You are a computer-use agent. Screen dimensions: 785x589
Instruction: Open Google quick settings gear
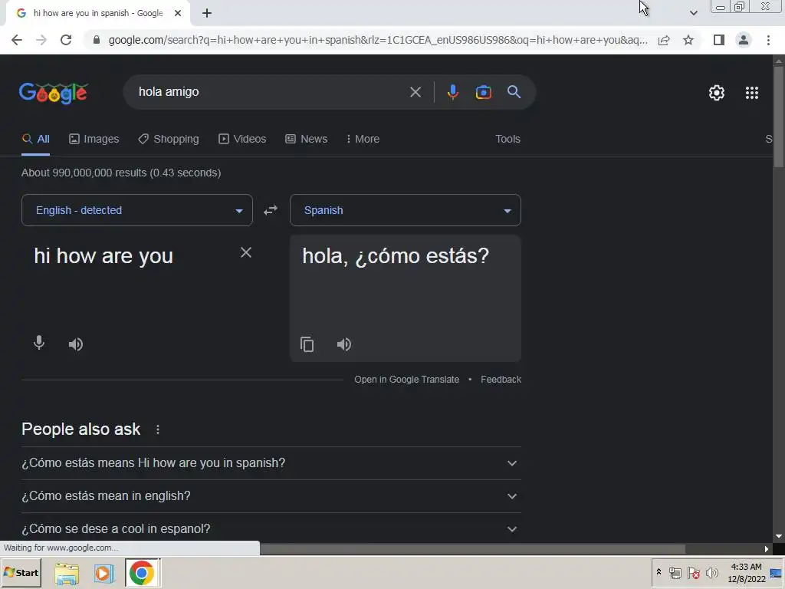coord(717,93)
